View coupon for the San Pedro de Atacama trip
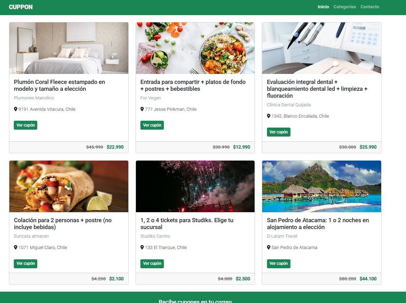 pyautogui.click(x=279, y=263)
